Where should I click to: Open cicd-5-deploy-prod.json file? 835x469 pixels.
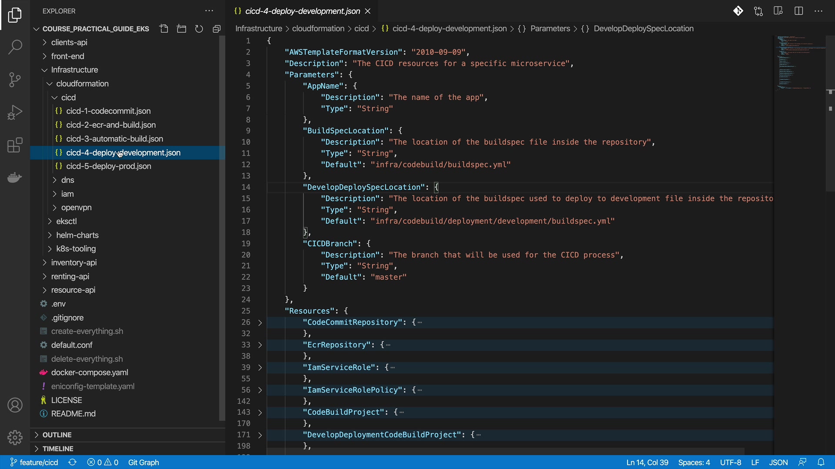click(109, 166)
